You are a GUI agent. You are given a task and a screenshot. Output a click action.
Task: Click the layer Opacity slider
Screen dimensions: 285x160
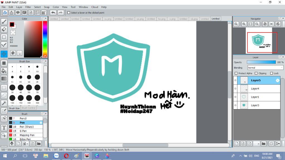pyautogui.click(x=261, y=62)
